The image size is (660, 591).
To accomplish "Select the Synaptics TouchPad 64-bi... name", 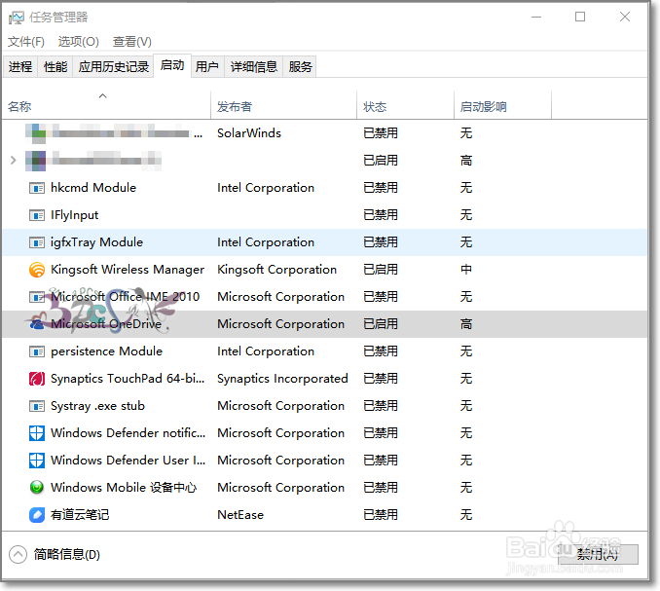I will click(x=128, y=379).
